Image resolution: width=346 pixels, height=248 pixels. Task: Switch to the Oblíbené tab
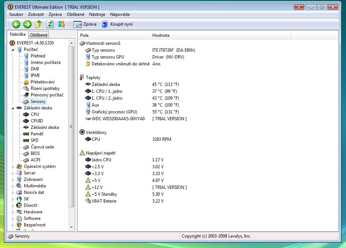39,35
